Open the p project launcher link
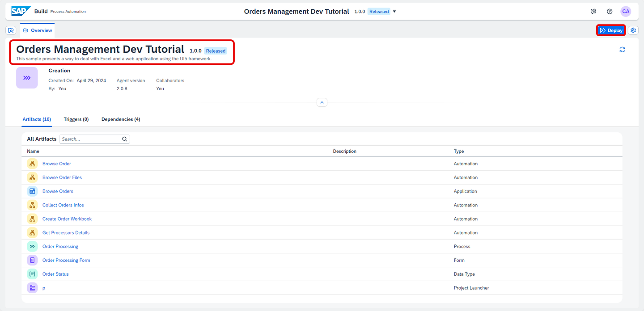 [44, 288]
